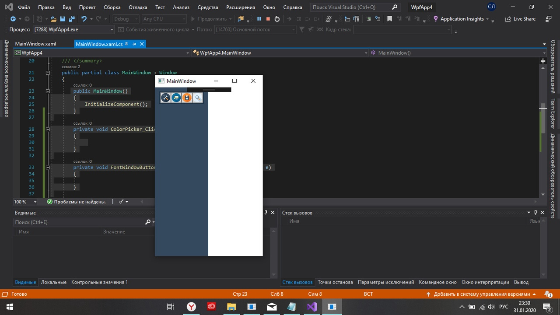
Task: Switch to the MainWindow.xaml tab
Action: coord(36,44)
